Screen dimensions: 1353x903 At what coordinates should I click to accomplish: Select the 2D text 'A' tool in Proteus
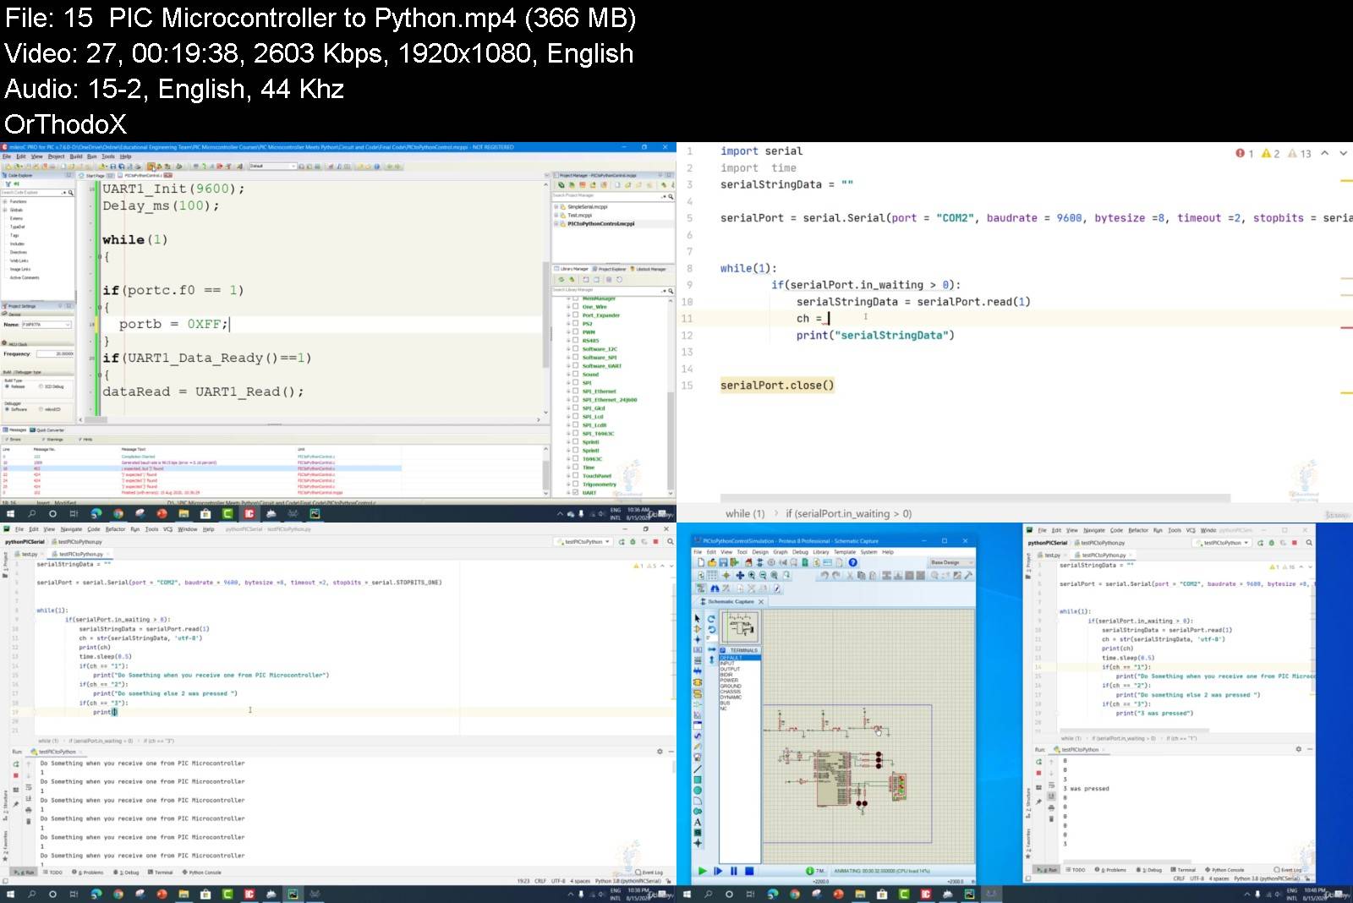tap(698, 822)
